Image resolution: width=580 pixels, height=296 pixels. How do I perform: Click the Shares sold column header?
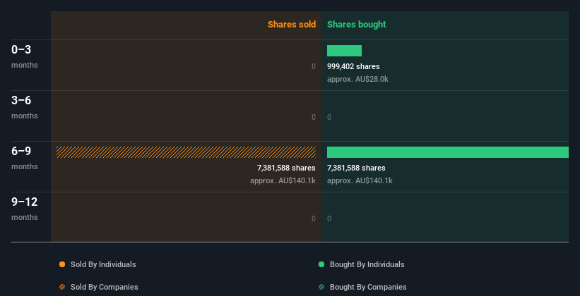292,25
